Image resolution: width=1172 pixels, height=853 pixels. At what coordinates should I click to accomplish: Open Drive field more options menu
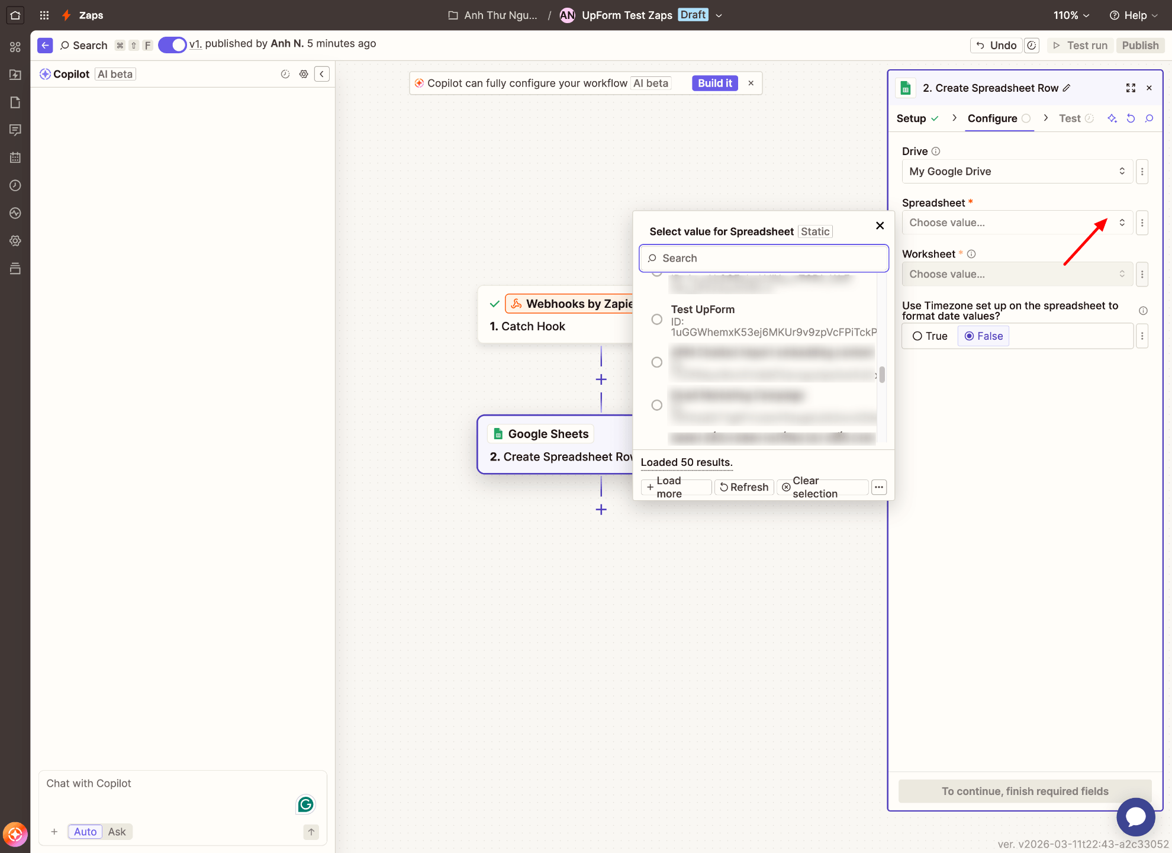pos(1142,172)
